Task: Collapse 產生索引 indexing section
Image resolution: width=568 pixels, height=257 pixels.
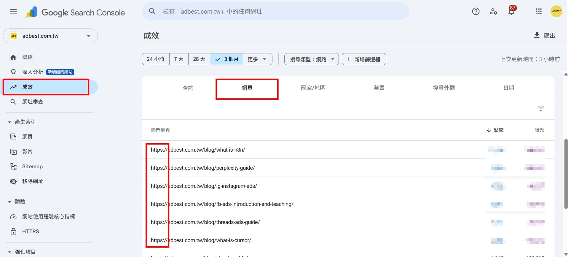Action: (x=9, y=122)
